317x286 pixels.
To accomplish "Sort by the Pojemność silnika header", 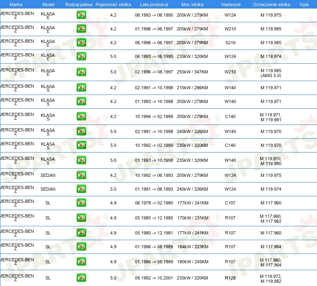I will pos(113,4).
